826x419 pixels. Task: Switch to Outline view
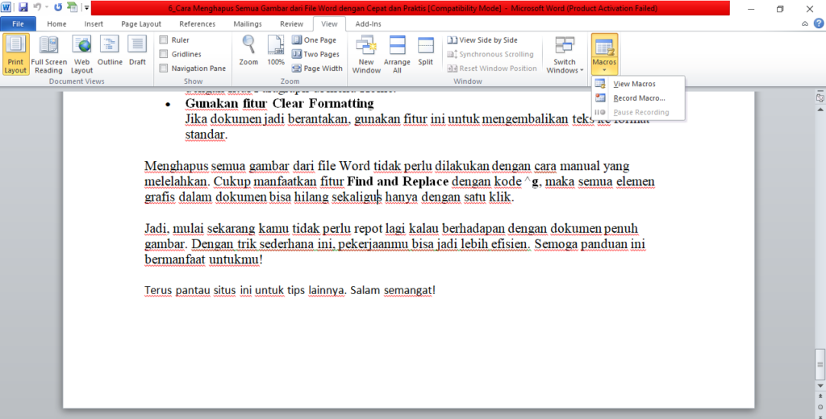(x=110, y=52)
